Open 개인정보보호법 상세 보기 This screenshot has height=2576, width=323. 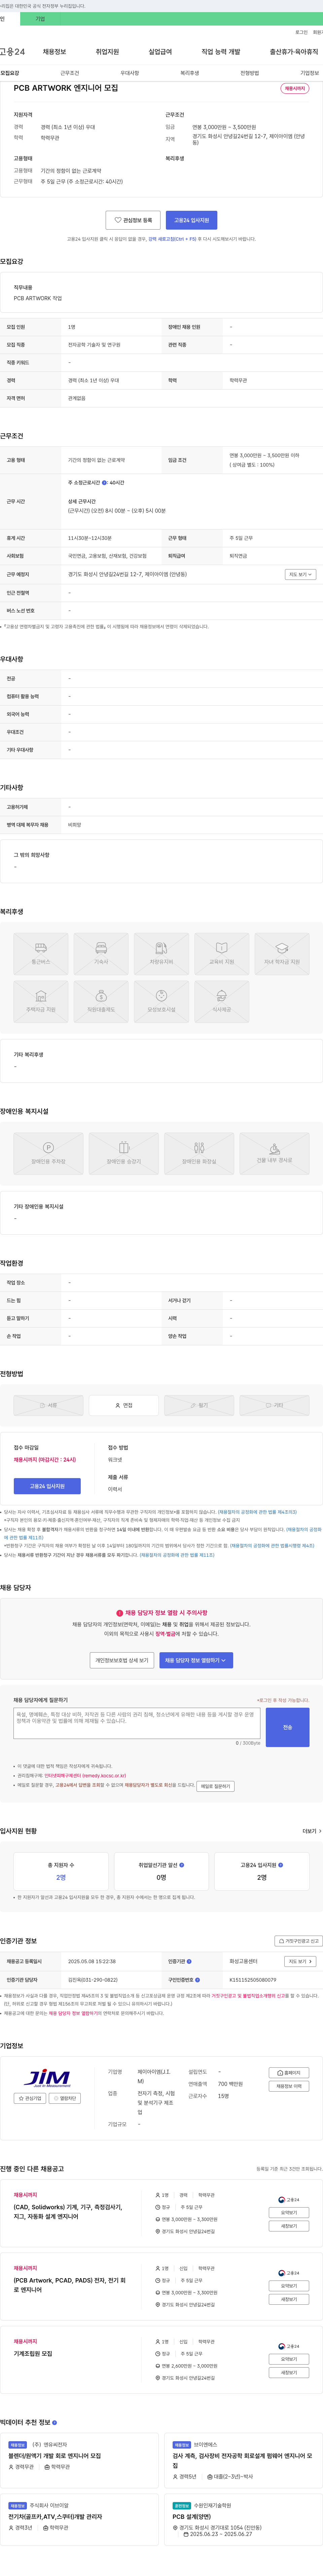point(122,1660)
